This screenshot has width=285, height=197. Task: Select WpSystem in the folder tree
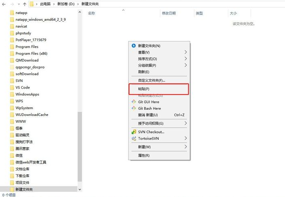24,108
